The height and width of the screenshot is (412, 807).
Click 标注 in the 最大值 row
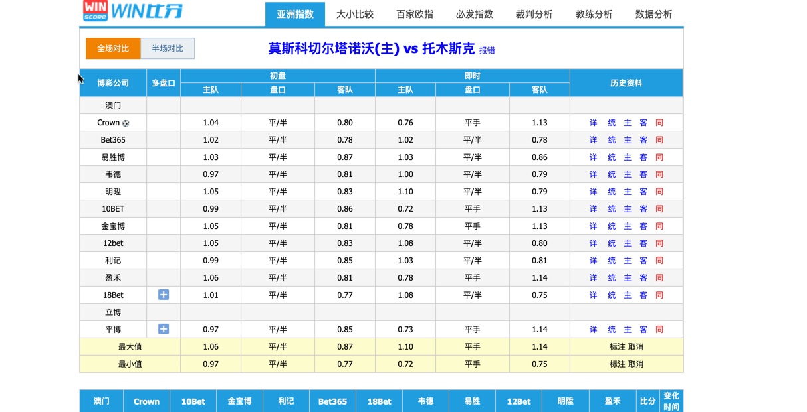(x=618, y=347)
